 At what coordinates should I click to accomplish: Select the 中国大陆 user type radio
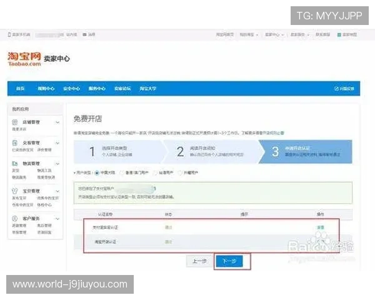pos(97,173)
